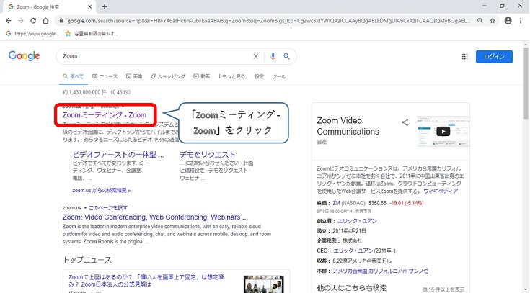Image resolution: width=530 pixels, height=293 pixels.
Task: Click the Google logo
Action: point(25,55)
